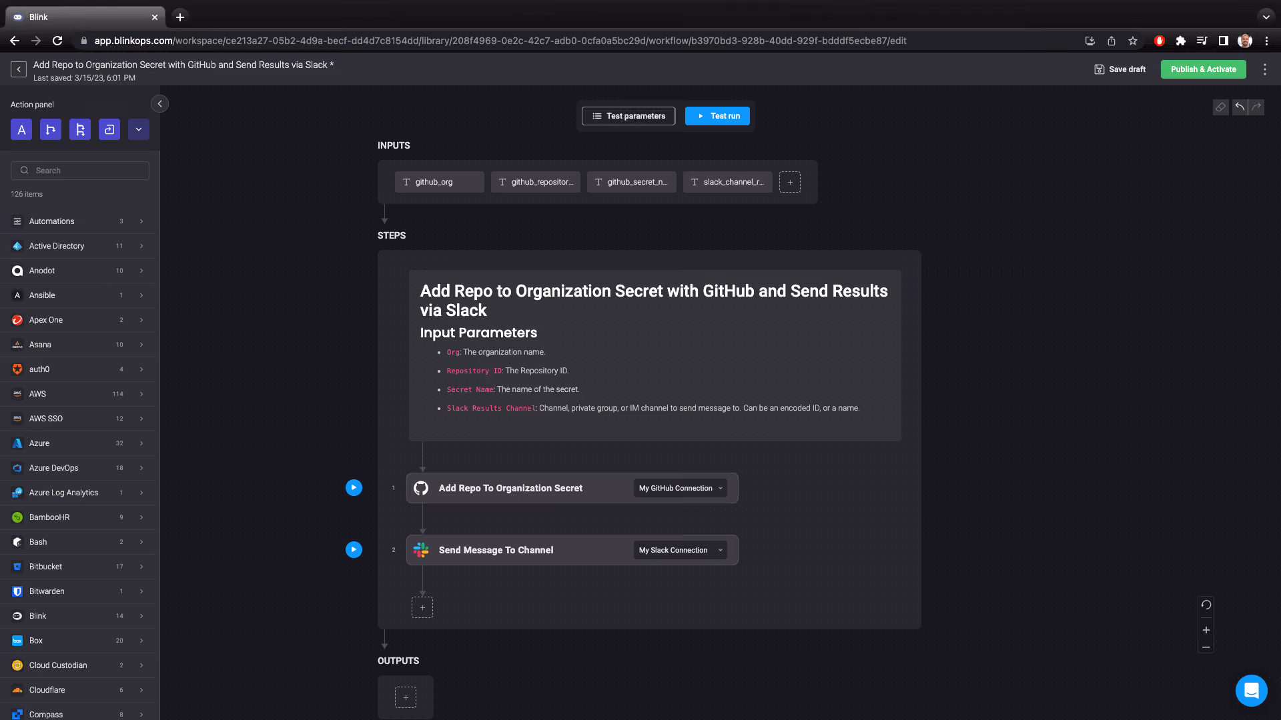Select the R branch icon in the Action panel
Image resolution: width=1281 pixels, height=720 pixels.
click(x=80, y=130)
